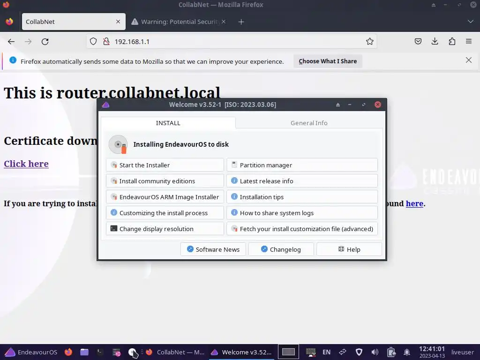Viewport: 480px width, 360px height.
Task: Open Customizing the install process
Action: coord(165,213)
